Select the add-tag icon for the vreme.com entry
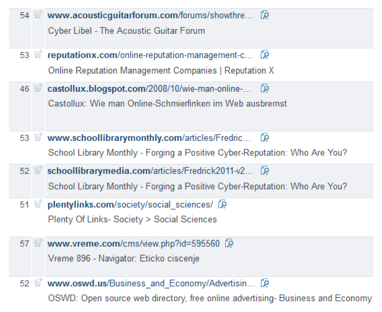 point(37,243)
